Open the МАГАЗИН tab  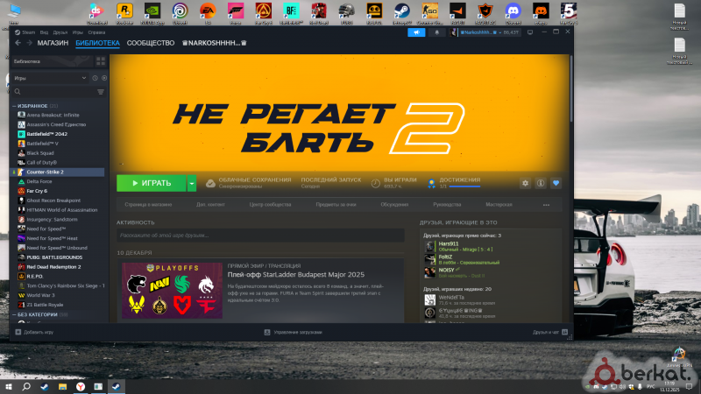pos(53,43)
